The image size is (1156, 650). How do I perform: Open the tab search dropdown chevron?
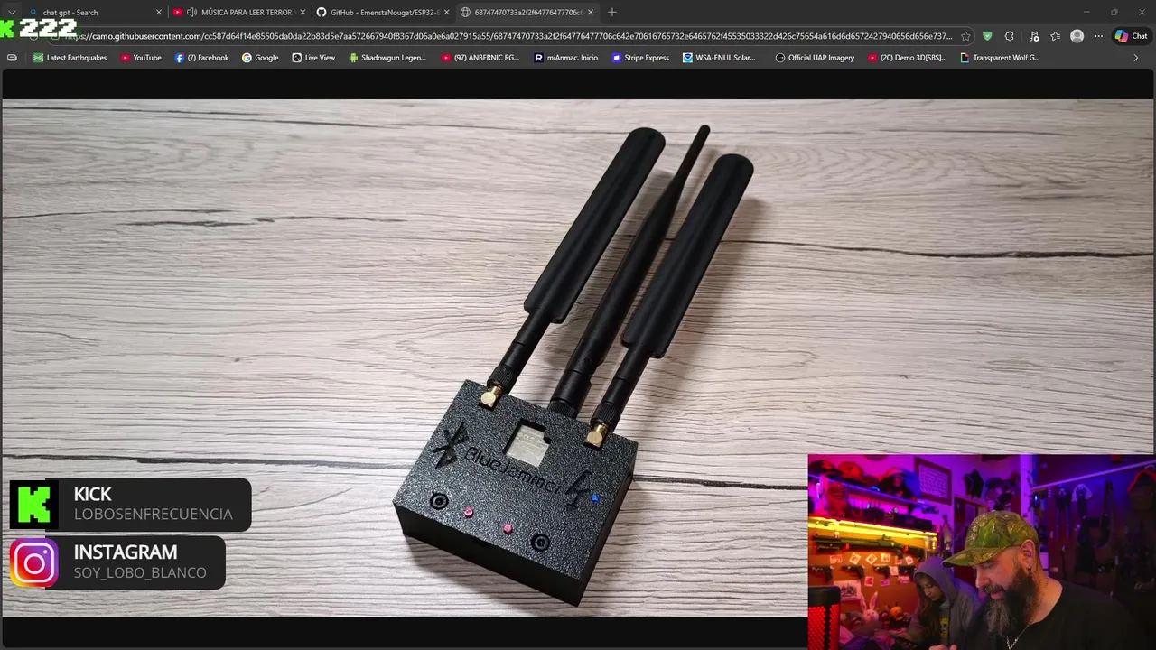[11, 13]
